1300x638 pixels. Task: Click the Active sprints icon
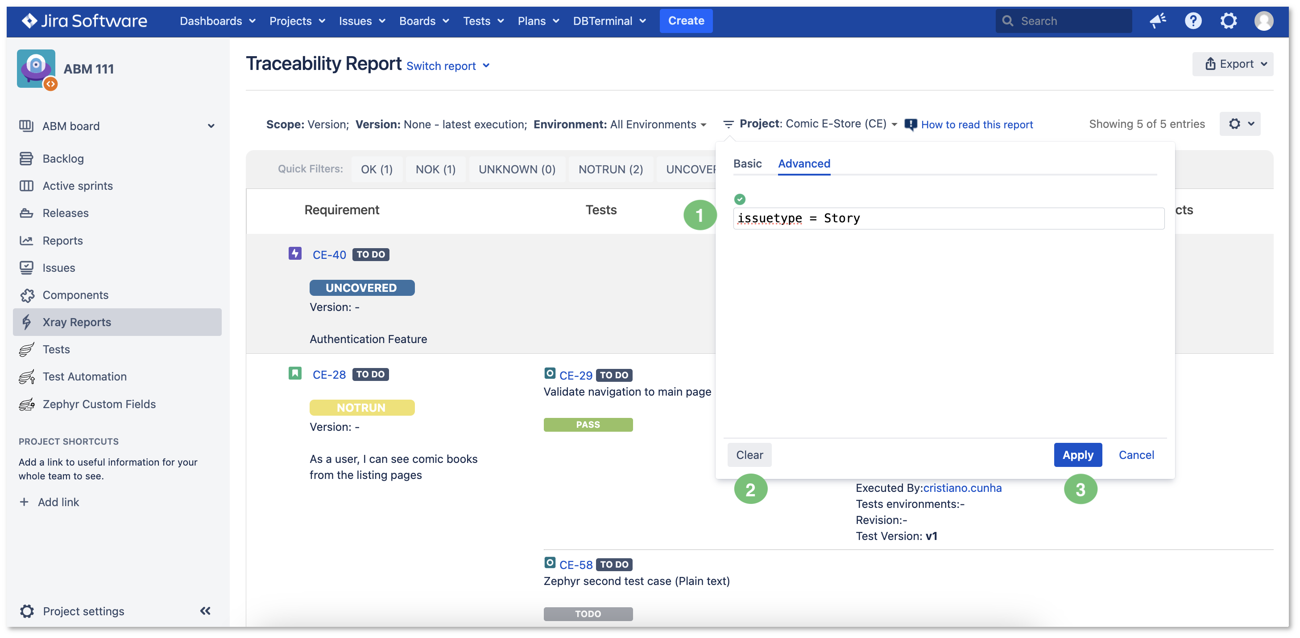coord(26,185)
